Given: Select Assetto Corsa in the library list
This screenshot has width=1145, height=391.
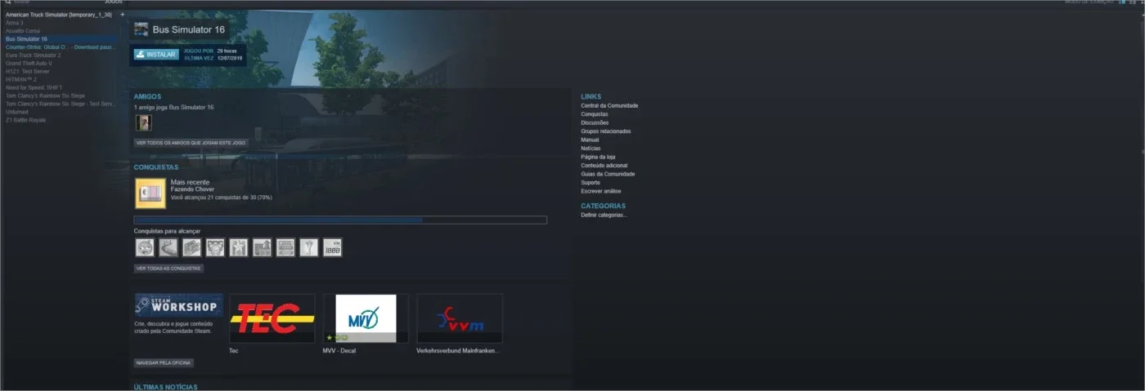Looking at the screenshot, I should point(23,31).
